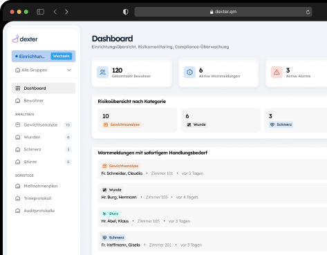Select the Schmerz risk category card
The height and width of the screenshot is (255, 327).
(x=296, y=120)
